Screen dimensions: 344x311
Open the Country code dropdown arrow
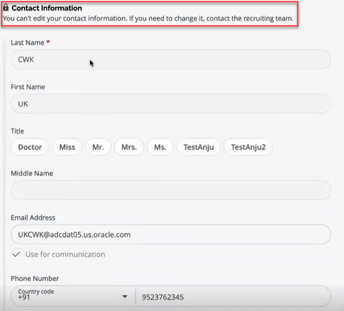[125, 296]
